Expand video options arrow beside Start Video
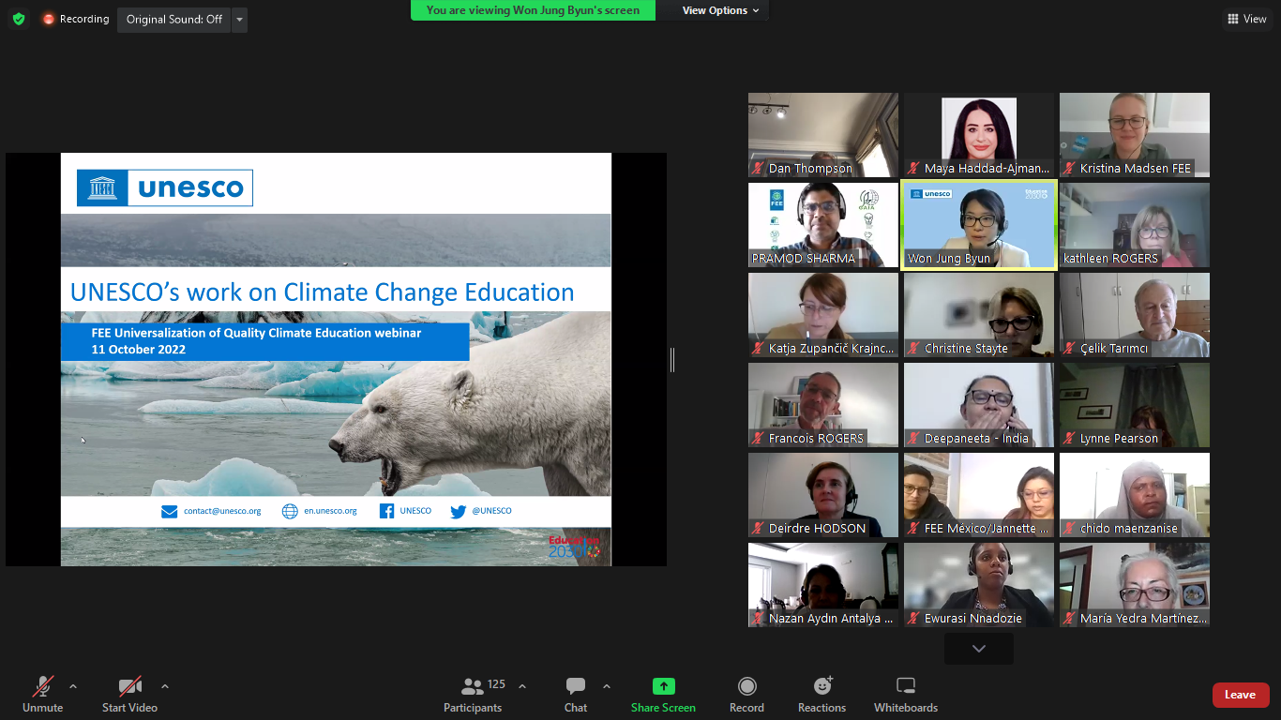The image size is (1281, 720). pyautogui.click(x=165, y=686)
